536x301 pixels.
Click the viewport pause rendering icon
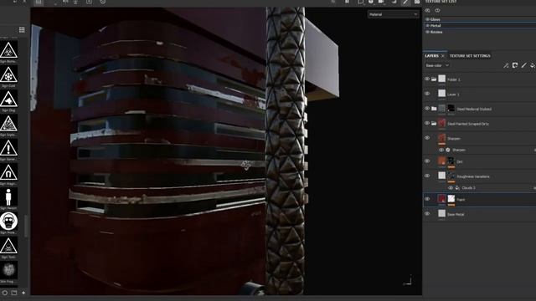(347, 2)
